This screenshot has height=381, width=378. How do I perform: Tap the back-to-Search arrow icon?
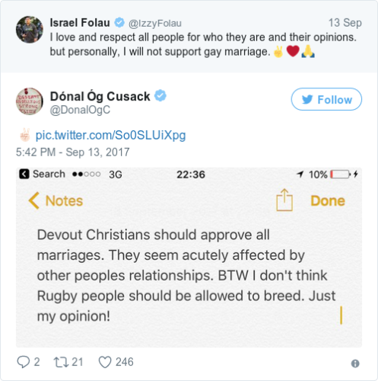[x=24, y=174]
